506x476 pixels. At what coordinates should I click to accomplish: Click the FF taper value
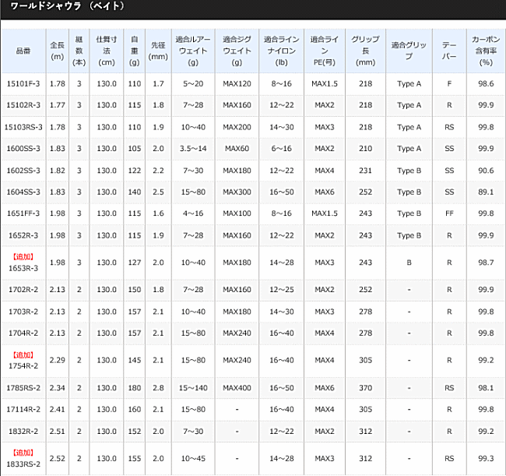click(x=449, y=213)
